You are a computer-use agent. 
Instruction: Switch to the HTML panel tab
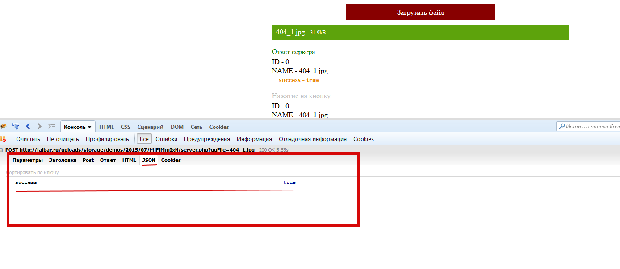pyautogui.click(x=106, y=127)
